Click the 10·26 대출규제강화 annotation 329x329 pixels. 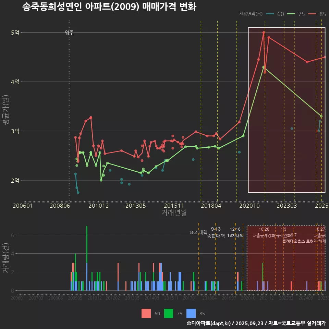click(x=264, y=232)
